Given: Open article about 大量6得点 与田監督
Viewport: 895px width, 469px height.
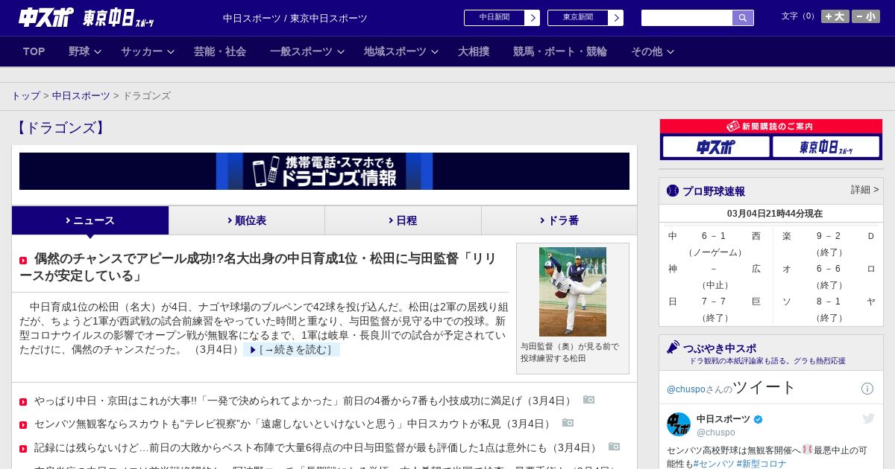Looking at the screenshot, I should 317,447.
